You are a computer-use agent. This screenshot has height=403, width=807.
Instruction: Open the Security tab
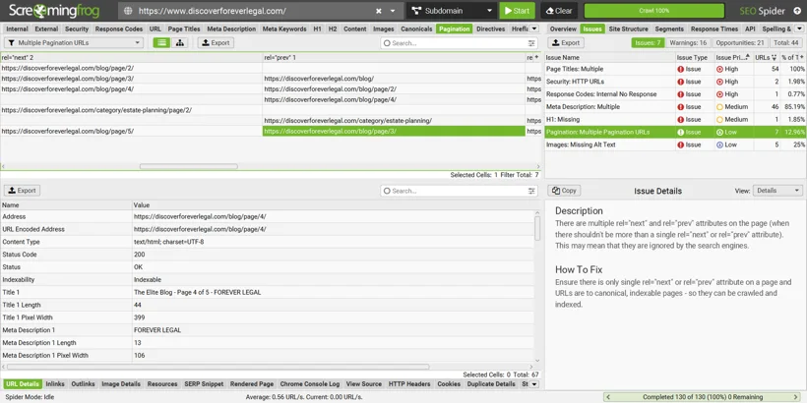tap(77, 29)
